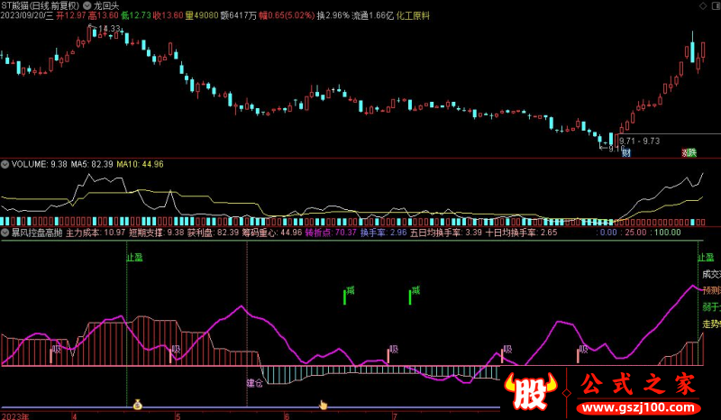The image size is (721, 420).
Task: Collapse the VOLUME indicator panel
Action: coord(5,164)
